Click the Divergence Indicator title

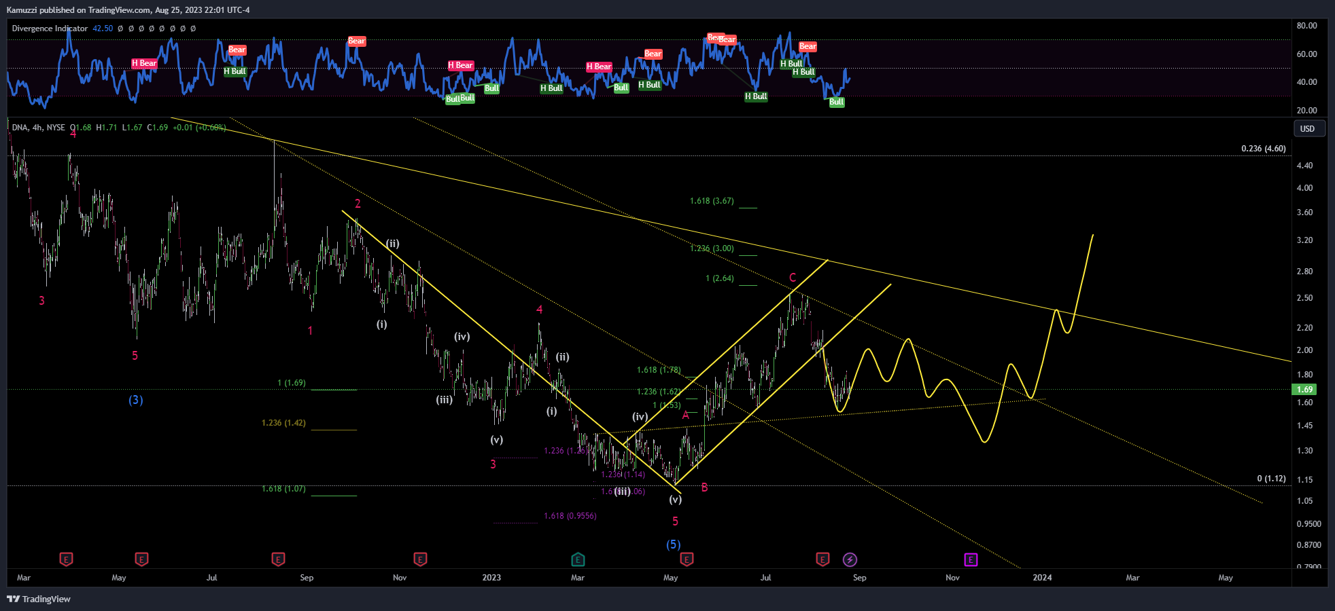pos(50,29)
